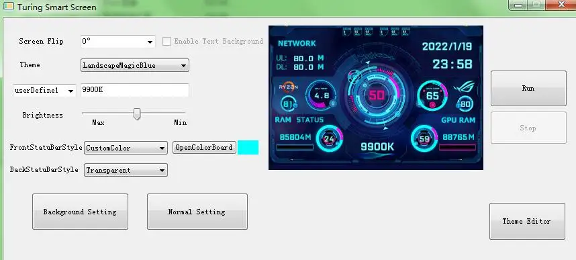Viewport: 576px width, 260px height.
Task: Open the FrontStatuBarStyle CustomColor dropdown
Action: [x=126, y=148]
